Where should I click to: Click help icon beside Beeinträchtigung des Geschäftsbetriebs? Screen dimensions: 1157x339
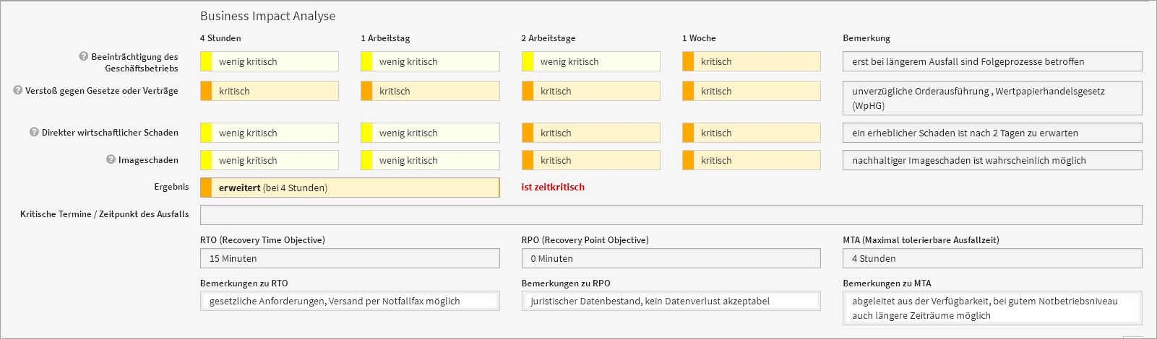pos(84,56)
